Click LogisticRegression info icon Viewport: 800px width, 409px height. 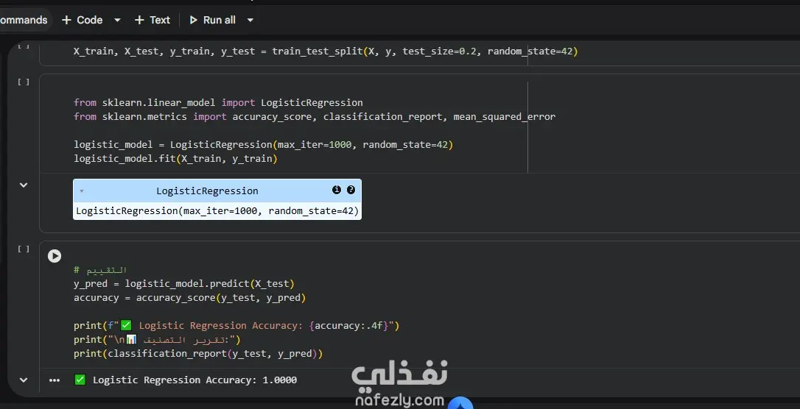pos(336,190)
